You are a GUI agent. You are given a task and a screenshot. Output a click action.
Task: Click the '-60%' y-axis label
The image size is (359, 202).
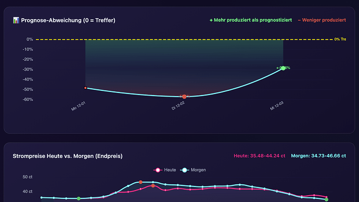coord(28,99)
